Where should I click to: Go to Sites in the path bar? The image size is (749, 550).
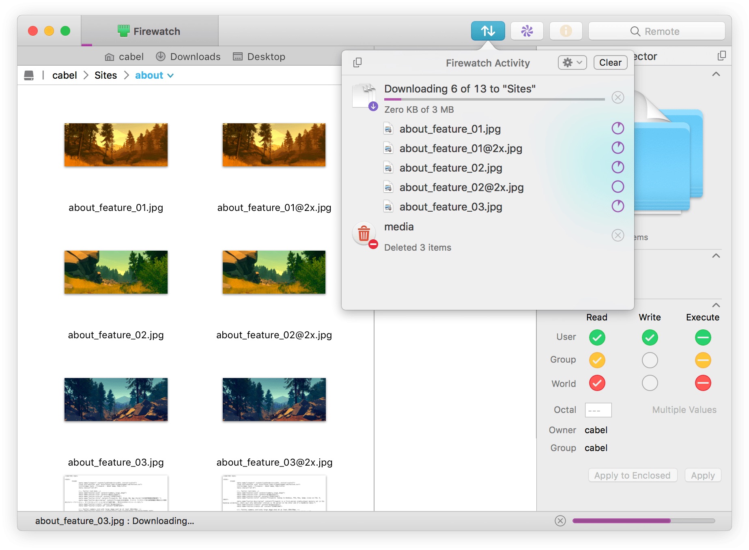click(105, 75)
